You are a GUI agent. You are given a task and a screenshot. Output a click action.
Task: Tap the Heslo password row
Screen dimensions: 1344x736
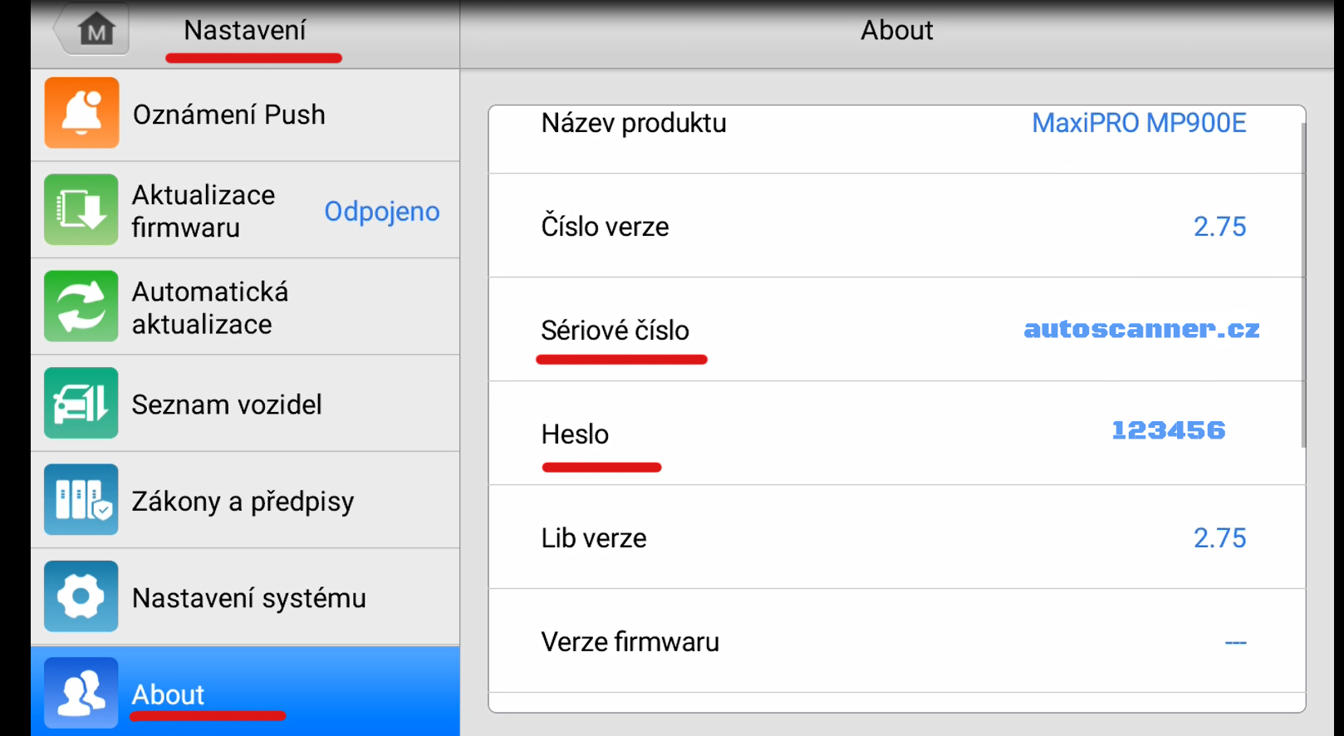click(896, 434)
